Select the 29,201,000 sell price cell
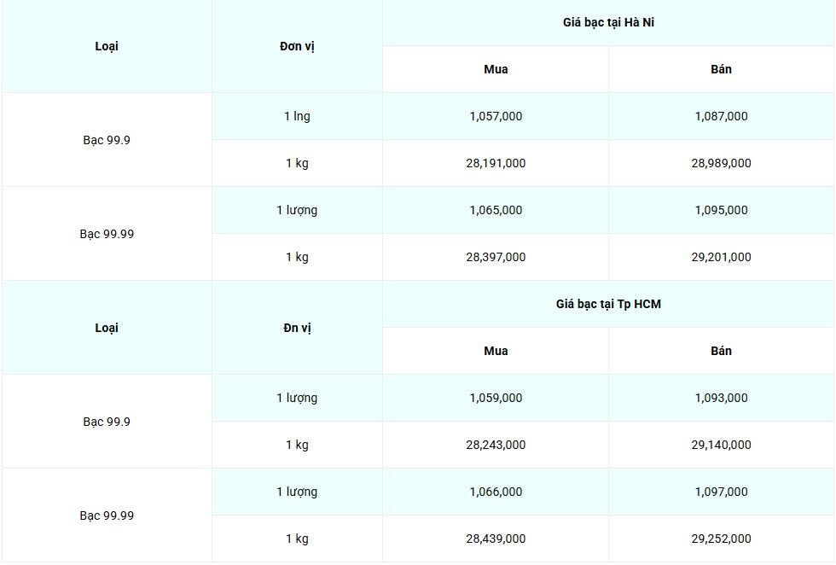 coord(721,257)
